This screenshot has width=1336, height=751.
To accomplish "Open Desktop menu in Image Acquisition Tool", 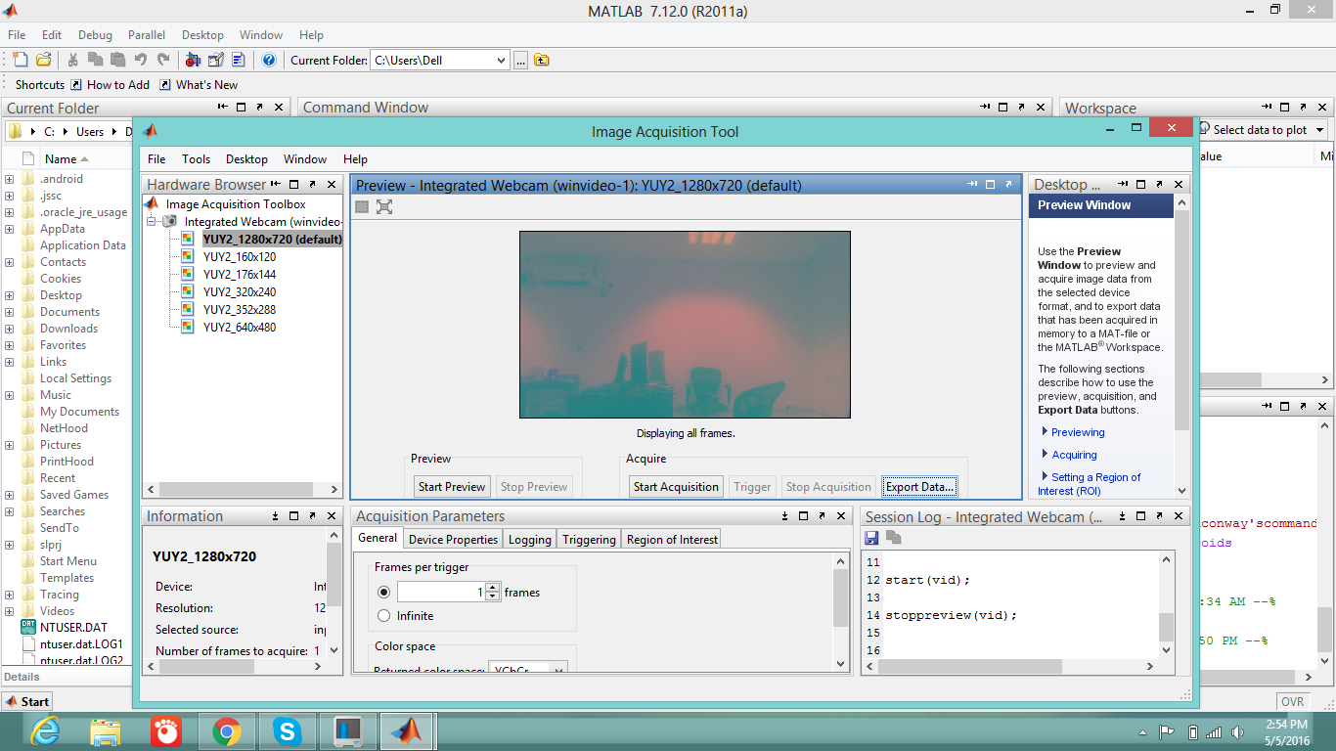I will [246, 159].
